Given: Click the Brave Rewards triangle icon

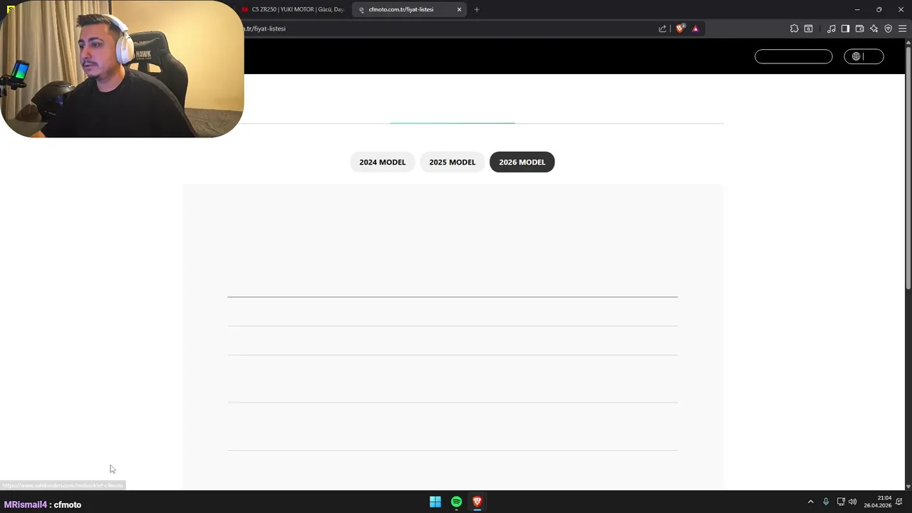Looking at the screenshot, I should tap(695, 28).
